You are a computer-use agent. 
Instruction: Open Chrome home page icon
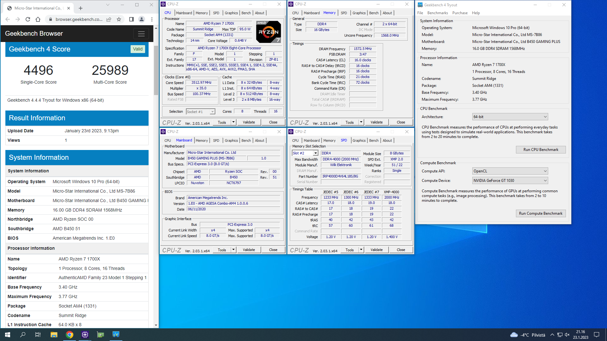38,19
